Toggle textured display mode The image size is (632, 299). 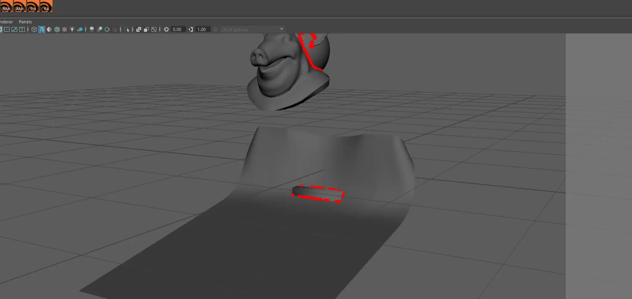(64, 29)
